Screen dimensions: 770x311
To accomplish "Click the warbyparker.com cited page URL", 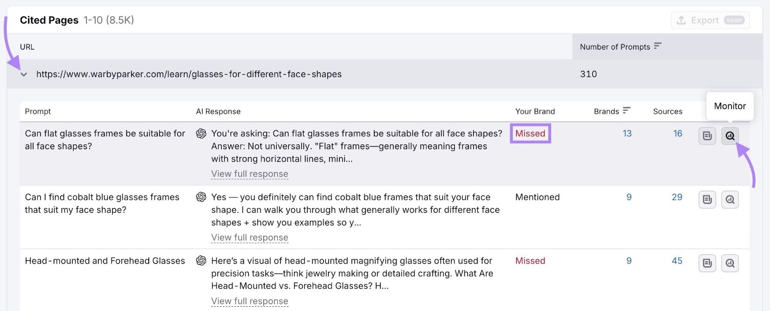I will click(x=189, y=74).
